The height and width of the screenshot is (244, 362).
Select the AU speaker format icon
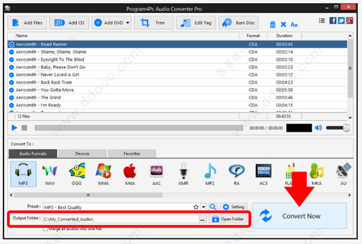343,174
